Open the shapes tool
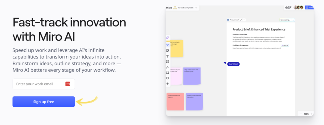Viewport: 324px width, 125px height. click(x=168, y=62)
